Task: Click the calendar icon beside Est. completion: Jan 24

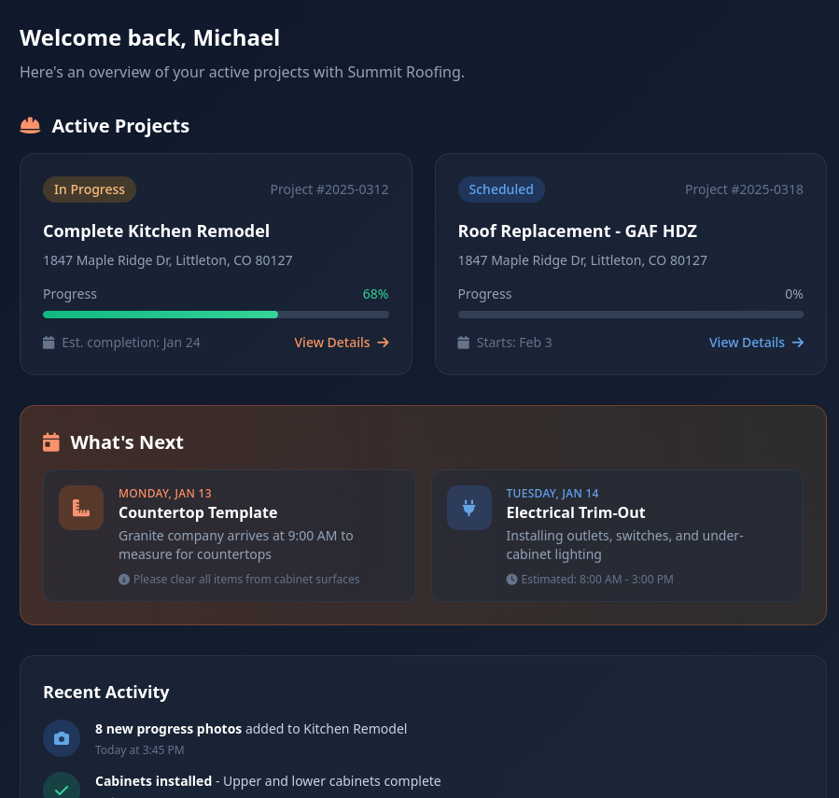Action: click(x=49, y=343)
